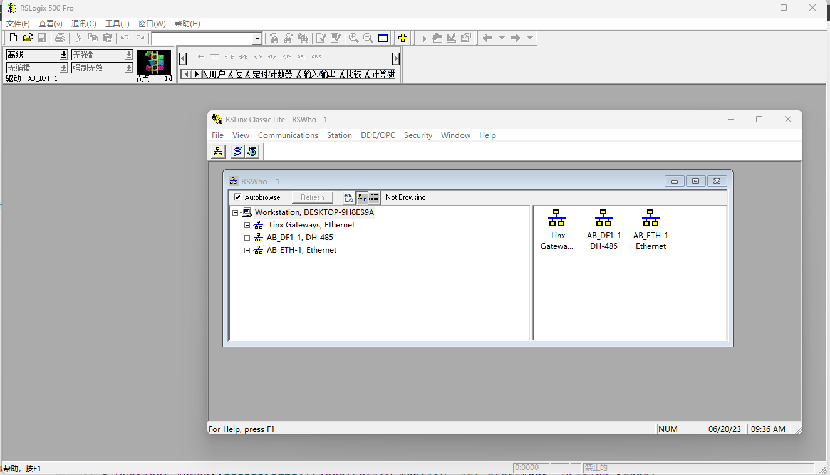Image resolution: width=830 pixels, height=475 pixels.
Task: Switch to 输入/输出 instruction tab
Action: tap(319, 74)
